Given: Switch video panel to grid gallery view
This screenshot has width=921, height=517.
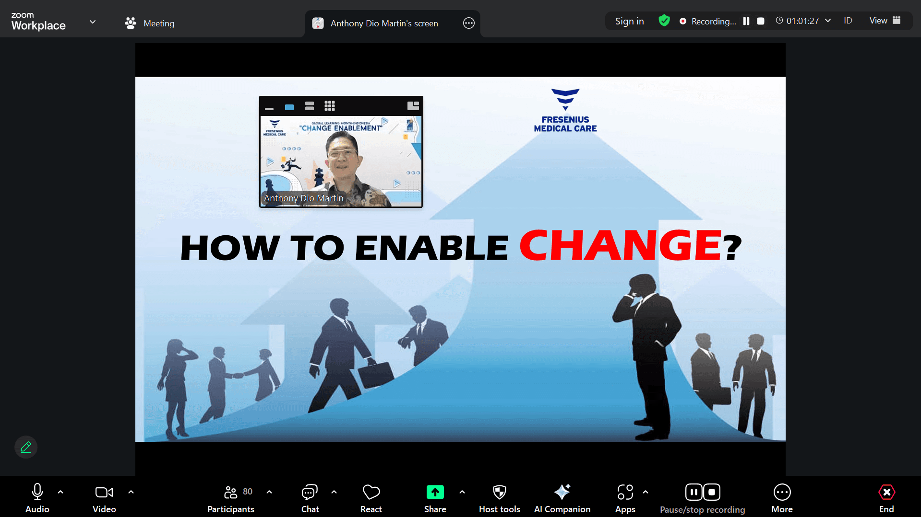Looking at the screenshot, I should pyautogui.click(x=330, y=106).
